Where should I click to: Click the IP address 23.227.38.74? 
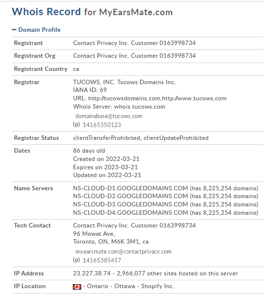click(92, 273)
